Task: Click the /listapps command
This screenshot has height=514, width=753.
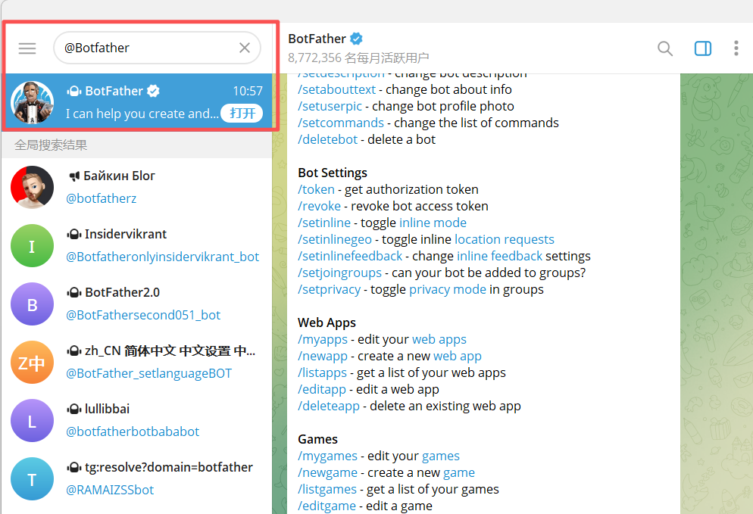Action: tap(322, 373)
